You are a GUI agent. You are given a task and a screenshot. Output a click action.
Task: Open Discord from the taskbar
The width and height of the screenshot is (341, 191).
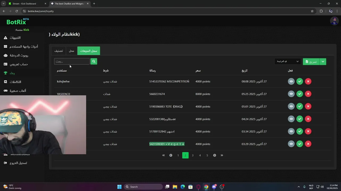(x=214, y=187)
